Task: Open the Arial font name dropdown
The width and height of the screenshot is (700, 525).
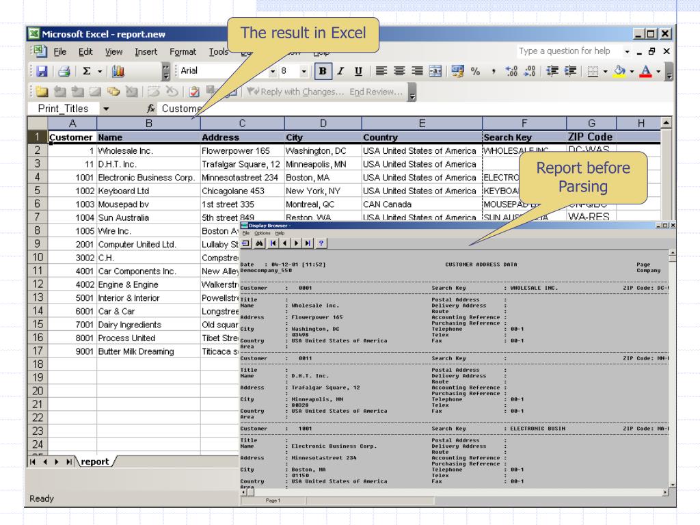Action: click(x=273, y=71)
